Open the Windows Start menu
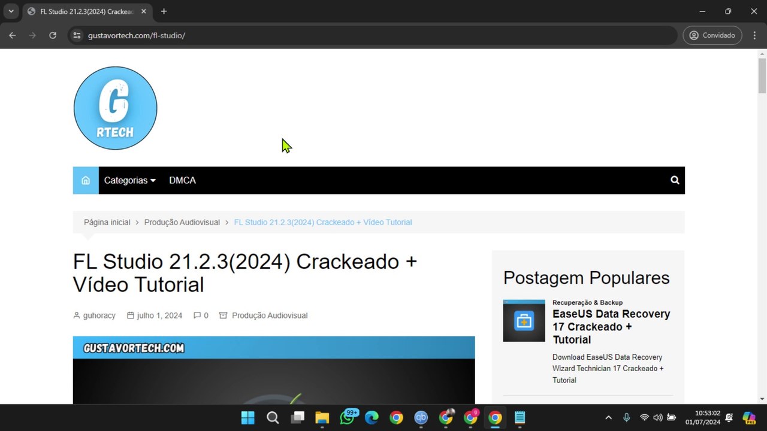This screenshot has width=767, height=431. [247, 418]
